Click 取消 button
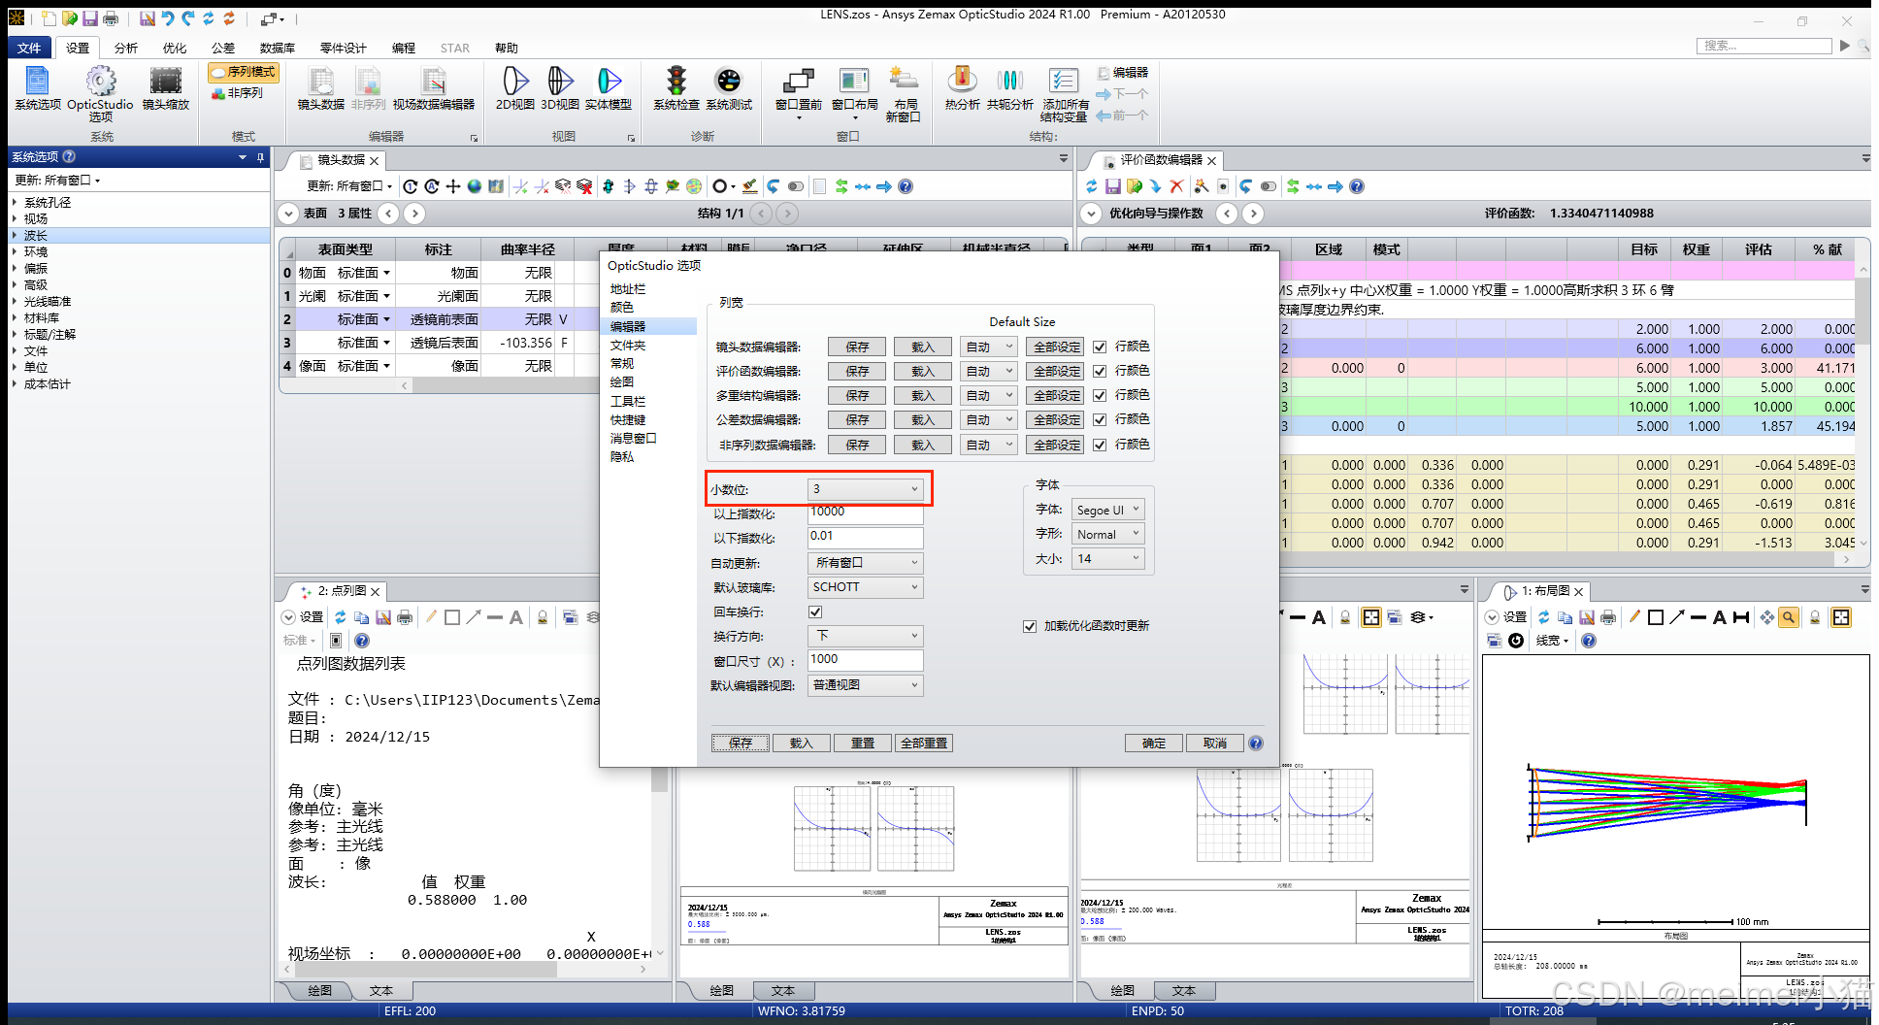This screenshot has height=1025, width=1879. 1215,744
